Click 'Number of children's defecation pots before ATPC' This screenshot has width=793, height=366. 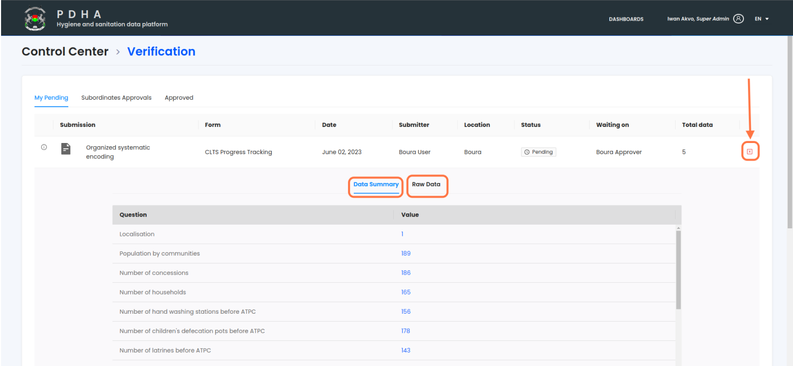click(x=192, y=331)
